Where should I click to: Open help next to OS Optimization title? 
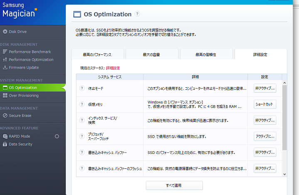pos(137,14)
